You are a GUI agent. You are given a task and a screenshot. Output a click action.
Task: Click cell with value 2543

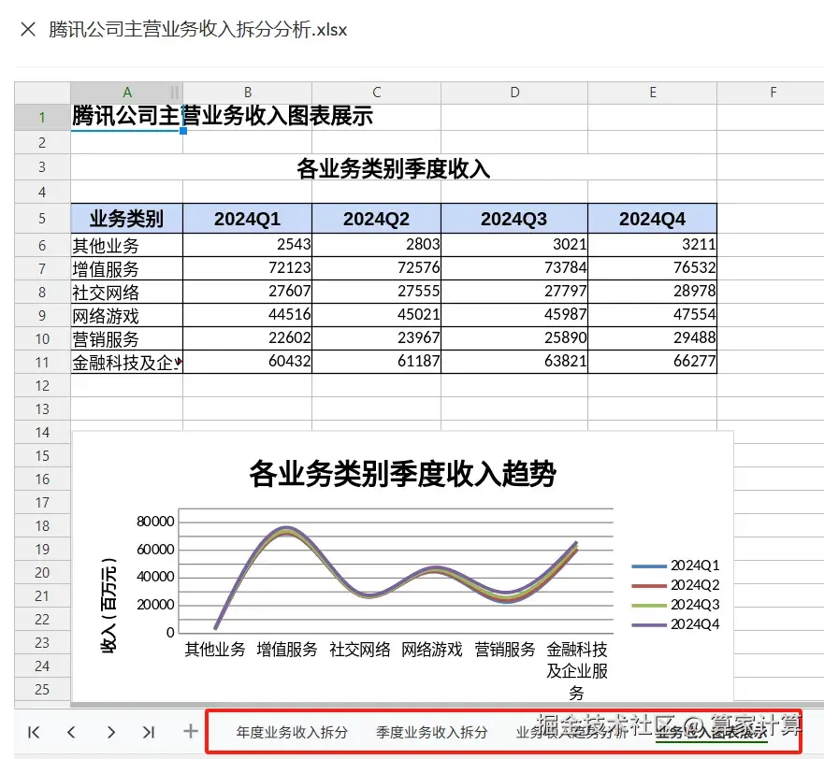click(248, 245)
